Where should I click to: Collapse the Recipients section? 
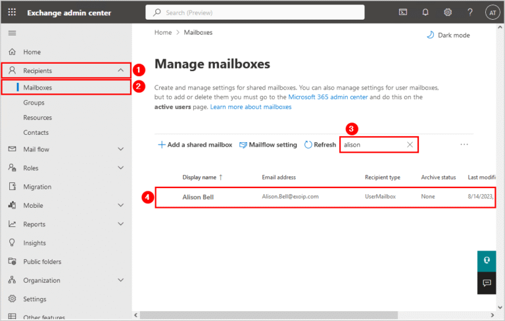click(x=120, y=70)
